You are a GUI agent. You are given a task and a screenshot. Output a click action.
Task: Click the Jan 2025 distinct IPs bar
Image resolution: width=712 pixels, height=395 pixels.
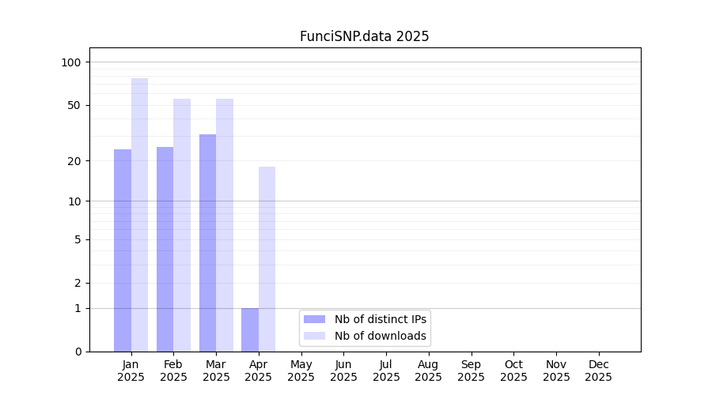[123, 250]
